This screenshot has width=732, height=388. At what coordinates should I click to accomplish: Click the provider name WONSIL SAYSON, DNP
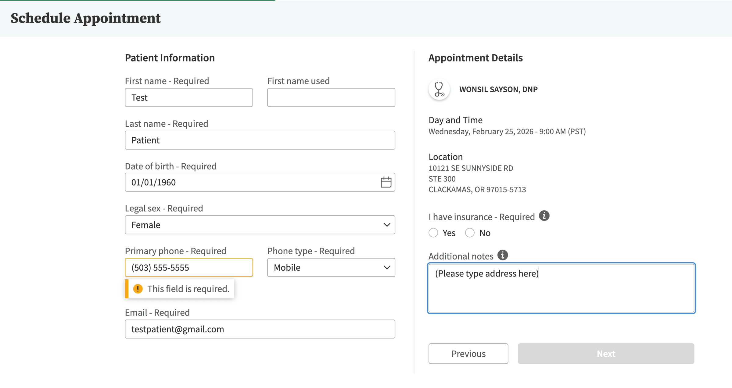pos(498,90)
